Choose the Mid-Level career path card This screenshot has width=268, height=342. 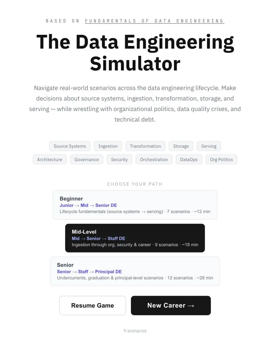pos(135,238)
